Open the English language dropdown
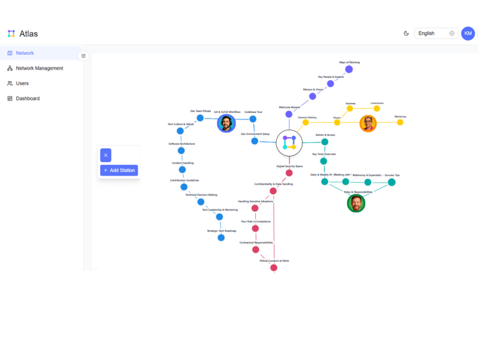 click(436, 33)
